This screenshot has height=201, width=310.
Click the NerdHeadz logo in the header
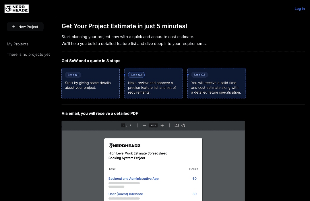point(17,9)
